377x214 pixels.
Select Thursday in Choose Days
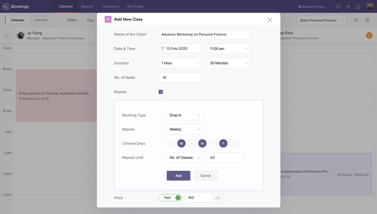(x=213, y=143)
